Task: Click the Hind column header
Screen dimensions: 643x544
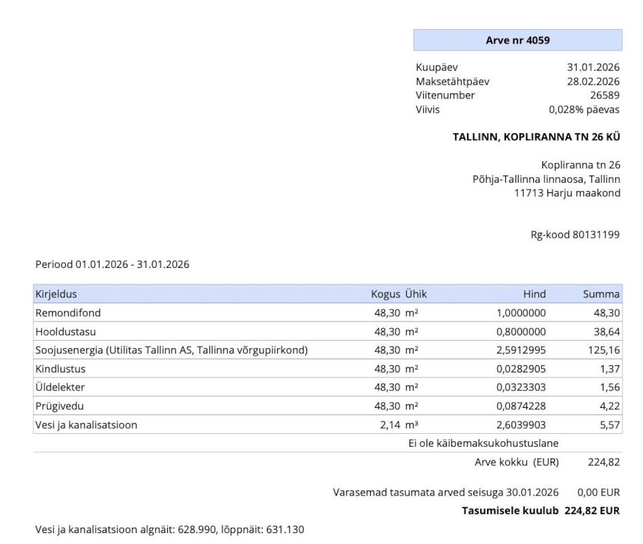Action: [x=534, y=294]
